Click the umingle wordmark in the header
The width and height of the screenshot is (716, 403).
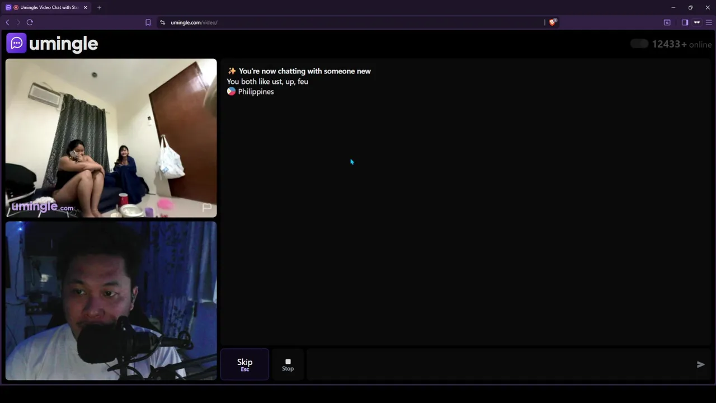pos(63,44)
